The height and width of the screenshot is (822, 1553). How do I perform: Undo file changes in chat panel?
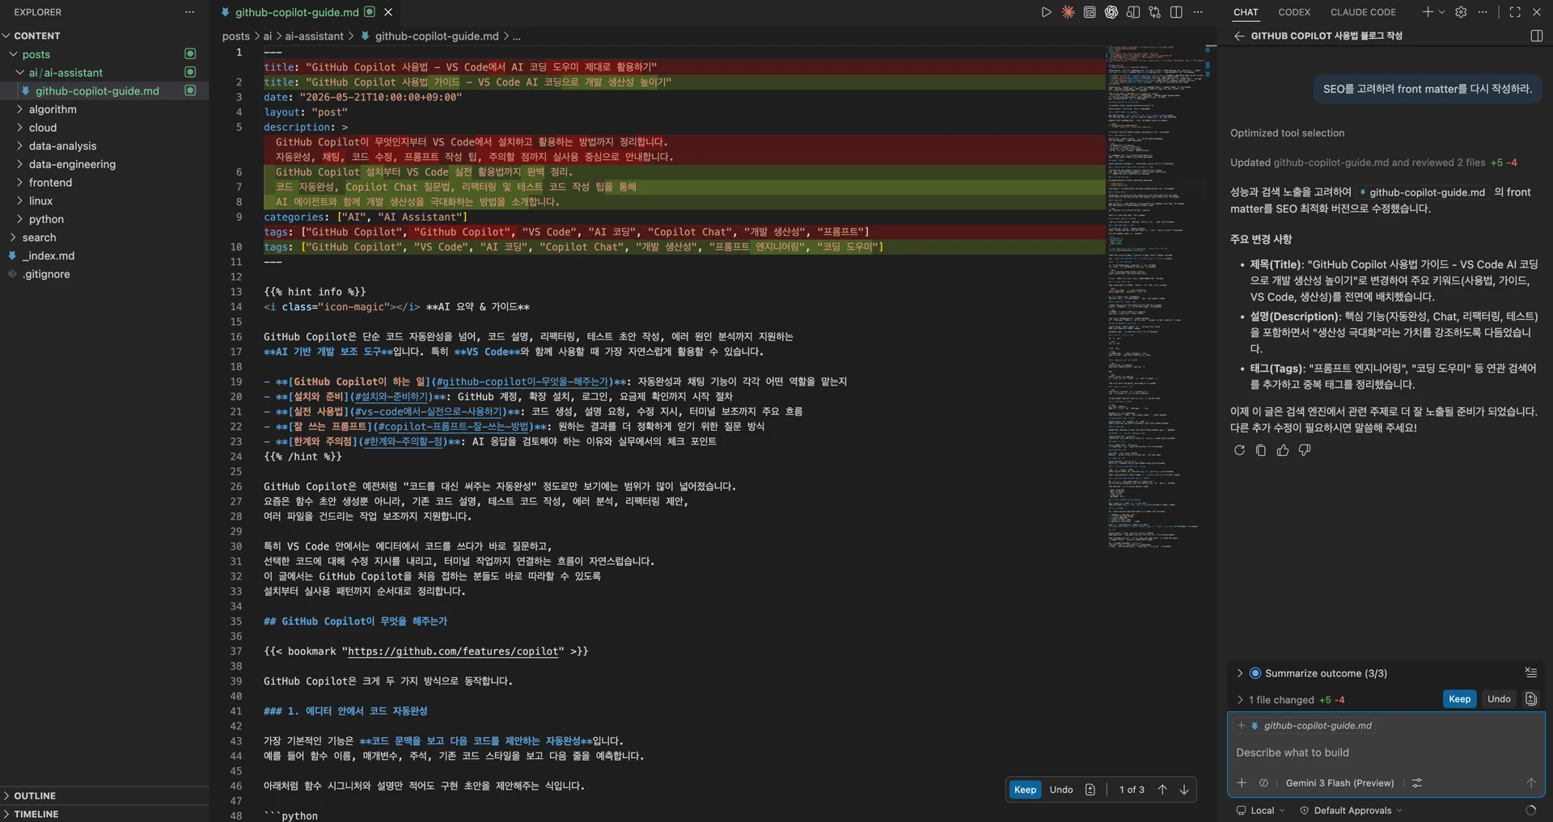click(x=1499, y=699)
